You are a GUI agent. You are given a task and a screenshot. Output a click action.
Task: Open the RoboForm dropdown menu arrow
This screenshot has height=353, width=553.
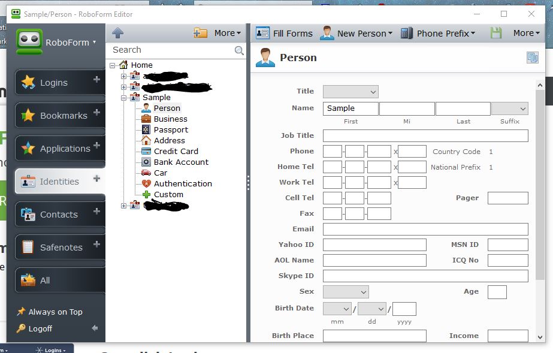(x=94, y=42)
